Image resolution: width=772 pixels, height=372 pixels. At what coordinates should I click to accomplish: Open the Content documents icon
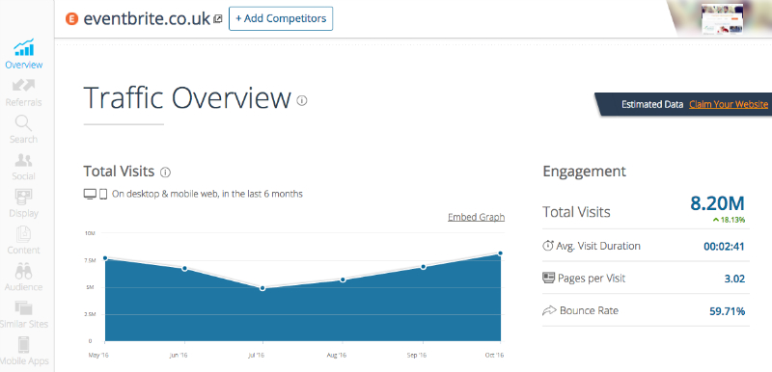(23, 234)
